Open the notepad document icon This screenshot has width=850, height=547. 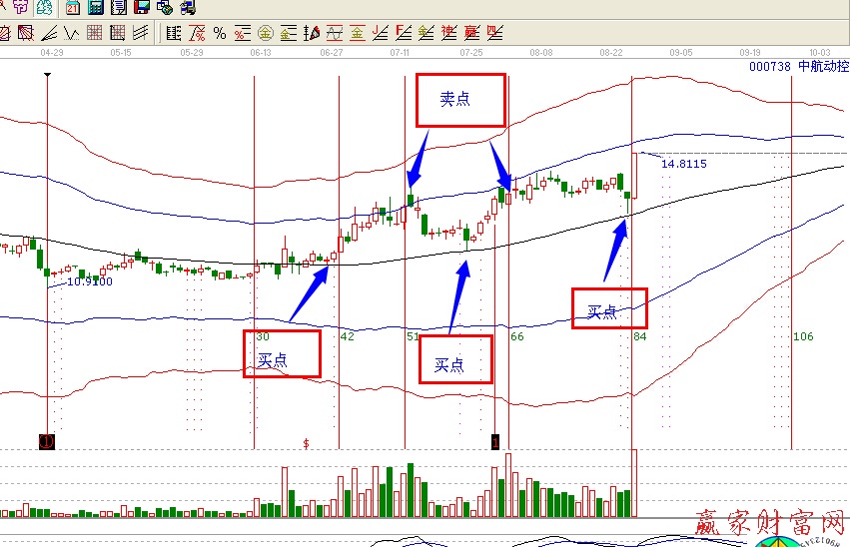pyautogui.click(x=119, y=8)
